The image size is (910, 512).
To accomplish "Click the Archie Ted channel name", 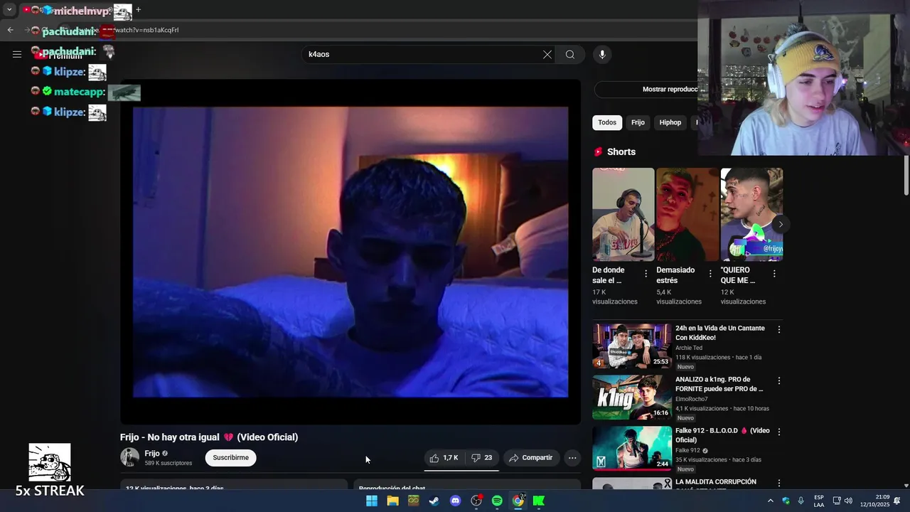I will coord(689,348).
